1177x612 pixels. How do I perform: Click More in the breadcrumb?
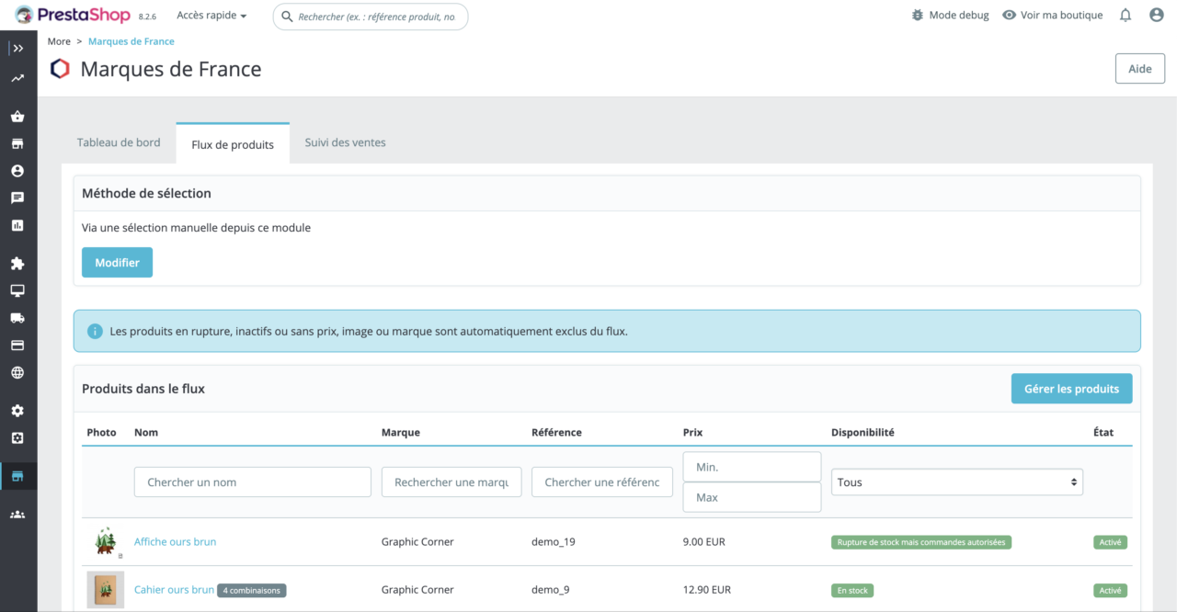[59, 41]
